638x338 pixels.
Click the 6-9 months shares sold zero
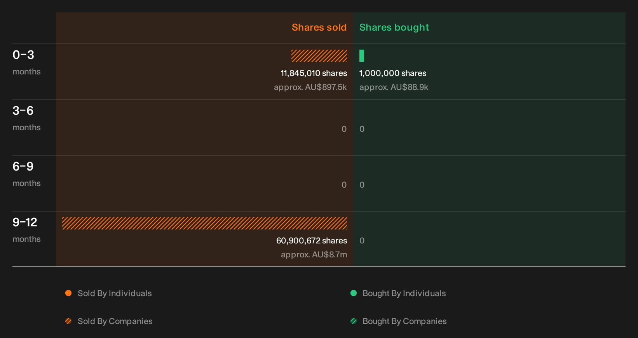pos(344,185)
